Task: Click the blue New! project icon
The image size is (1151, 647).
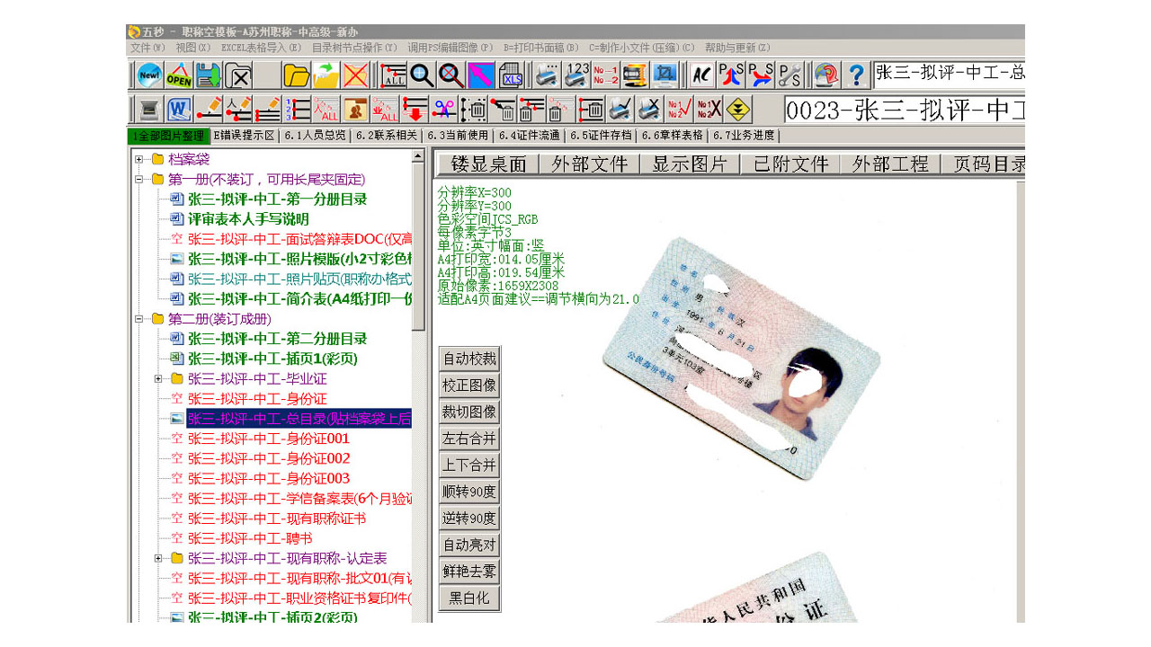Action: (x=149, y=75)
